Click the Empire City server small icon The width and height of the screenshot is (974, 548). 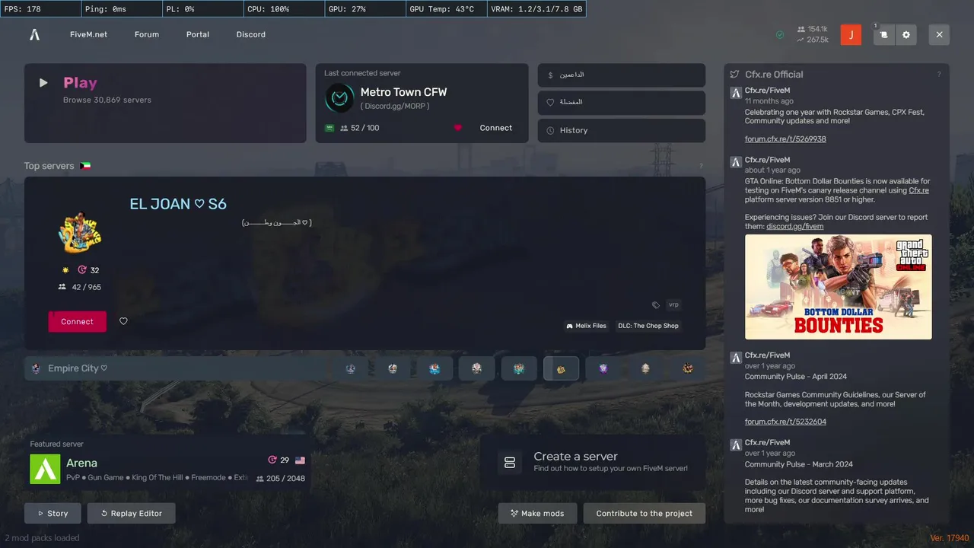(36, 368)
